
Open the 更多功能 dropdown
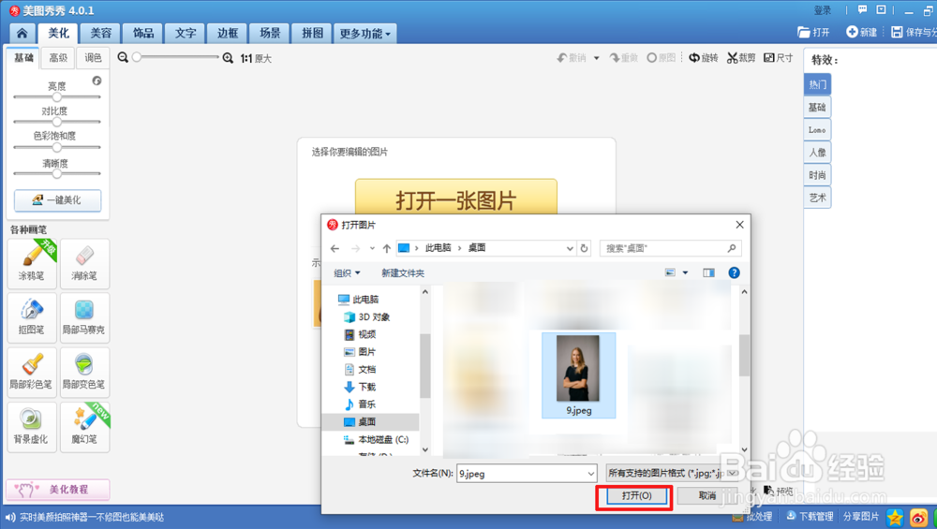pyautogui.click(x=365, y=34)
